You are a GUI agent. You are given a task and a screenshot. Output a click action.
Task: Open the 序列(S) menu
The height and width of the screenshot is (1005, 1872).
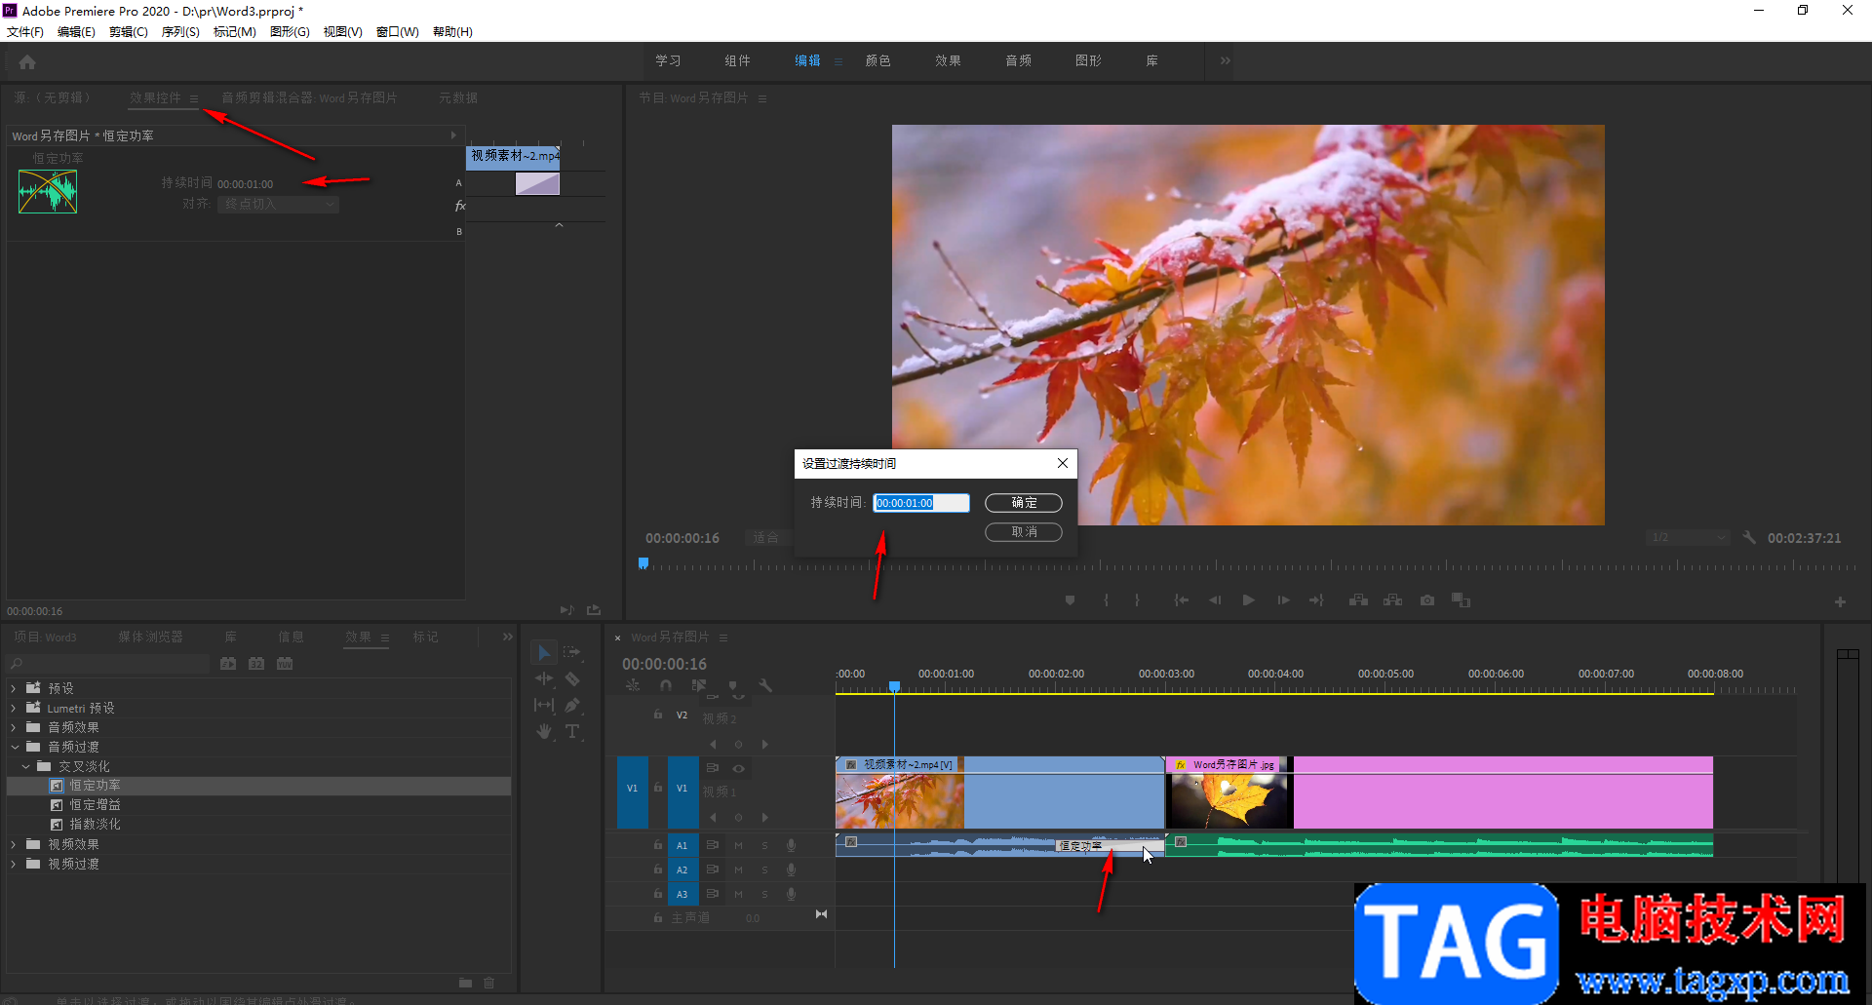(180, 31)
